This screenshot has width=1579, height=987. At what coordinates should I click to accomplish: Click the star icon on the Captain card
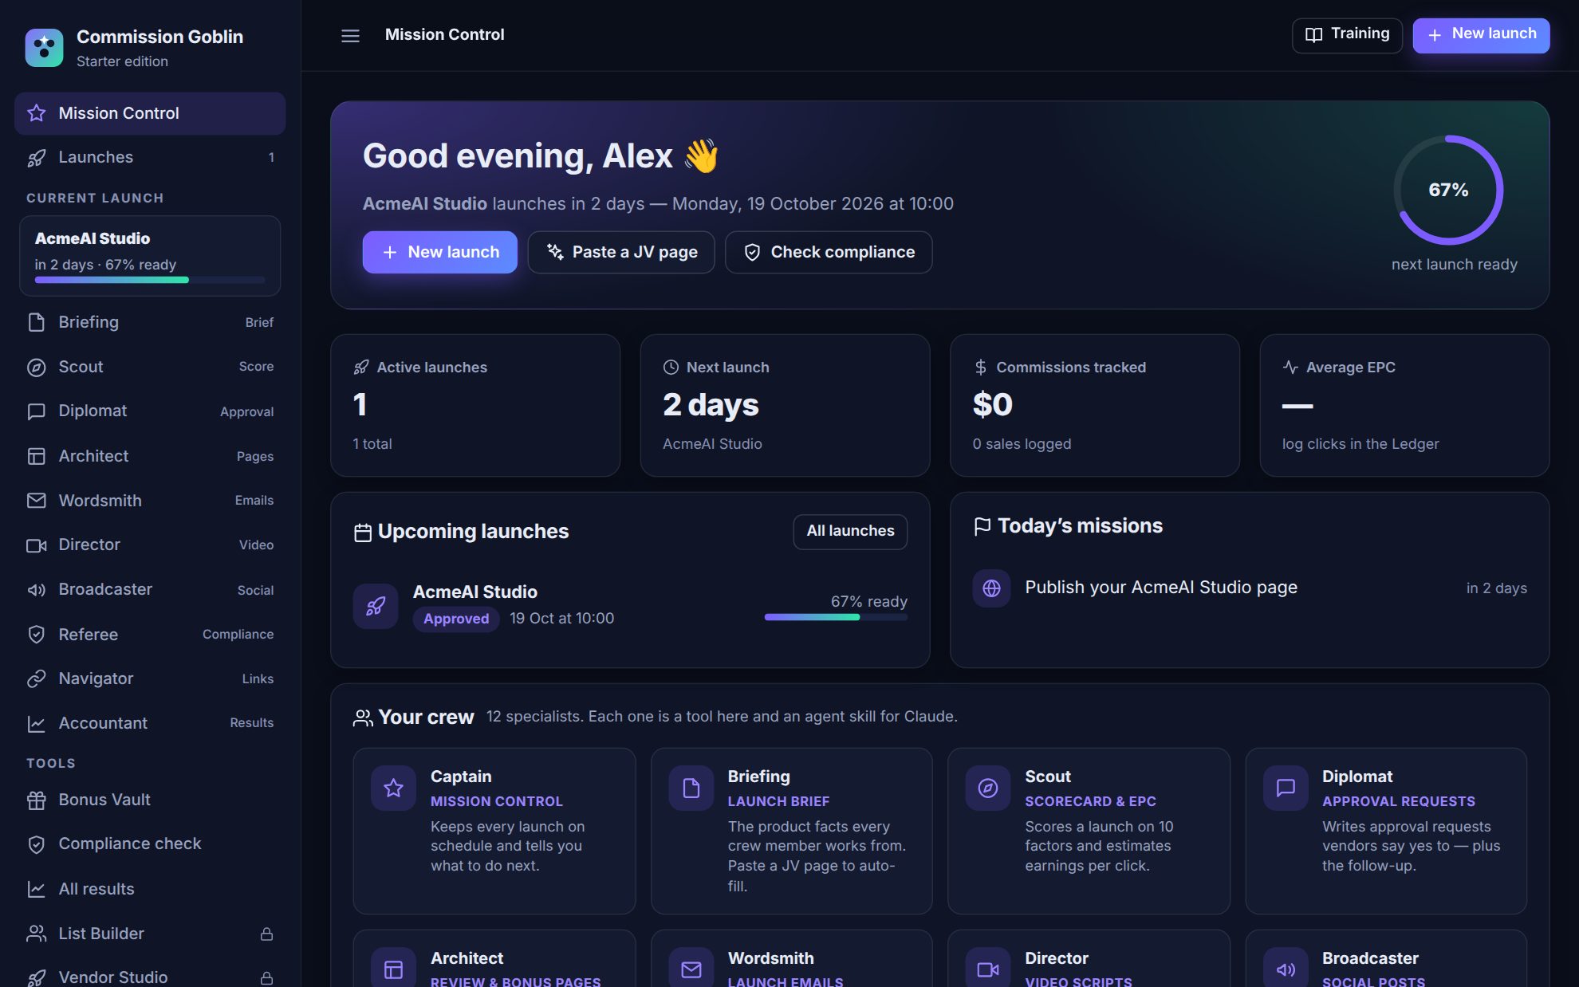(393, 788)
